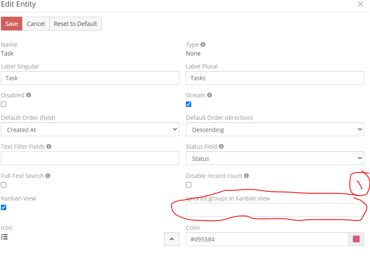Click the Reset to Default button

coord(75,24)
